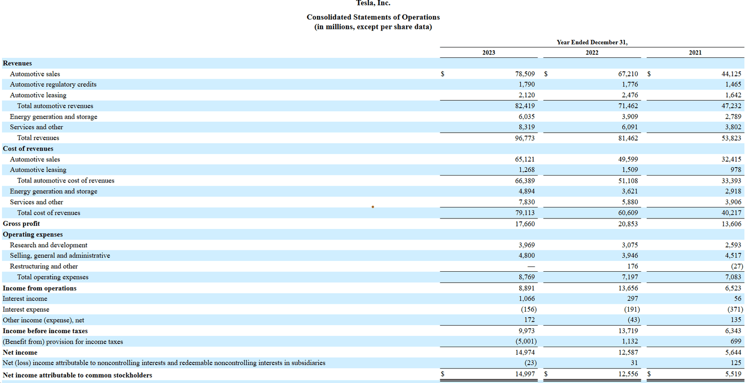Select 2023 total operating expenses 8,769
The image size is (748, 383).
pos(527,277)
